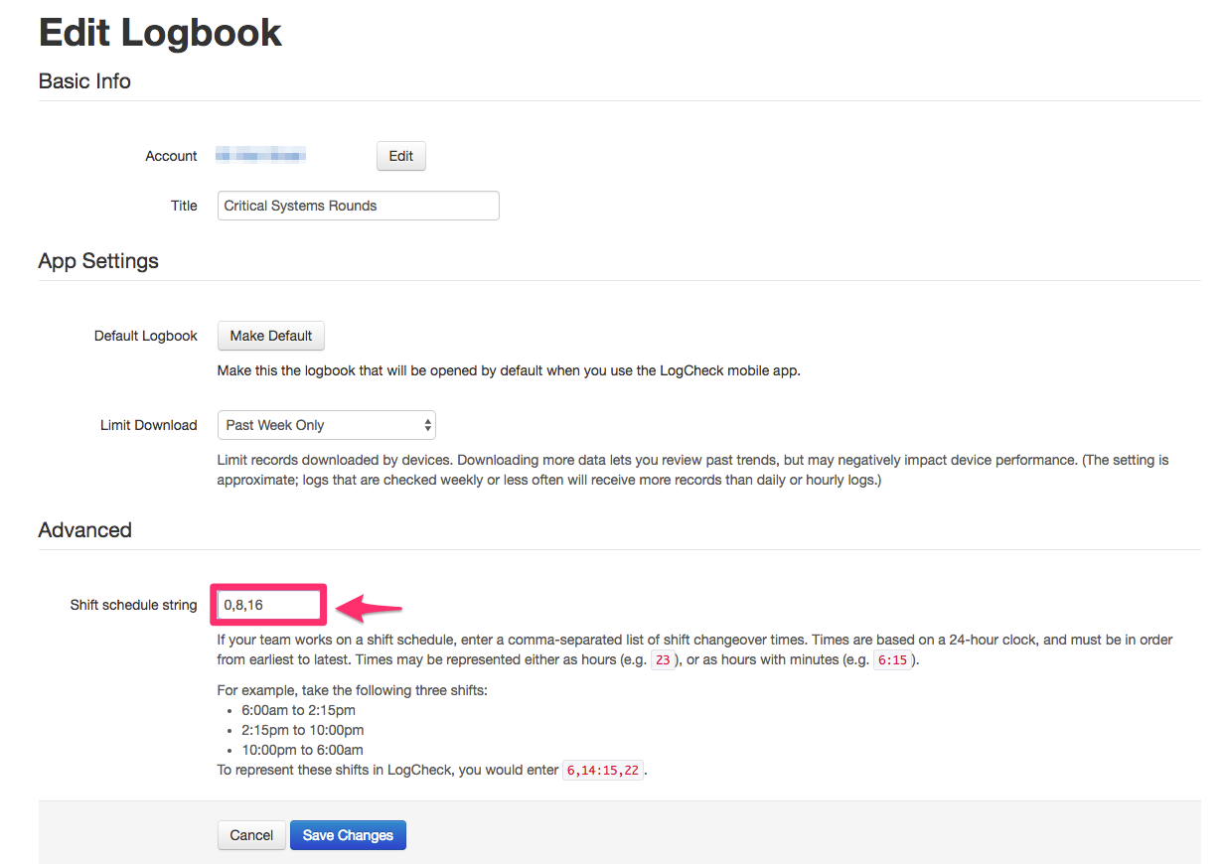Select the Basic Info section heading

[x=84, y=81]
